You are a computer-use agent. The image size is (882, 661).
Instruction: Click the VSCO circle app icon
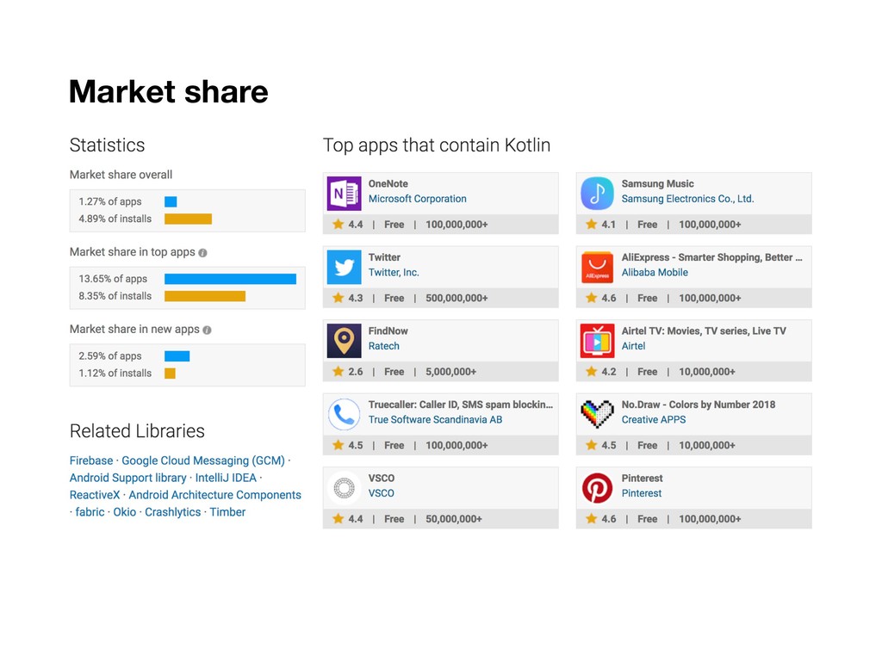click(345, 488)
